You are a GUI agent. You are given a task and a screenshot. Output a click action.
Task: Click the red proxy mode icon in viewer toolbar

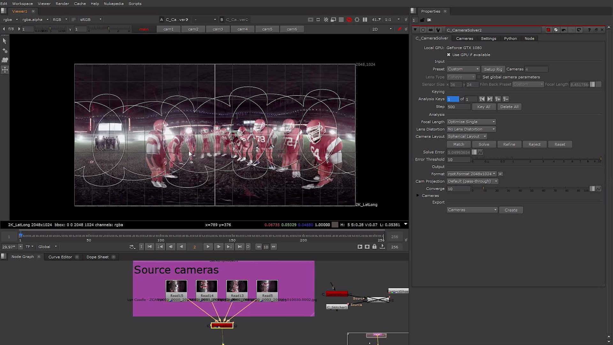[x=349, y=20]
